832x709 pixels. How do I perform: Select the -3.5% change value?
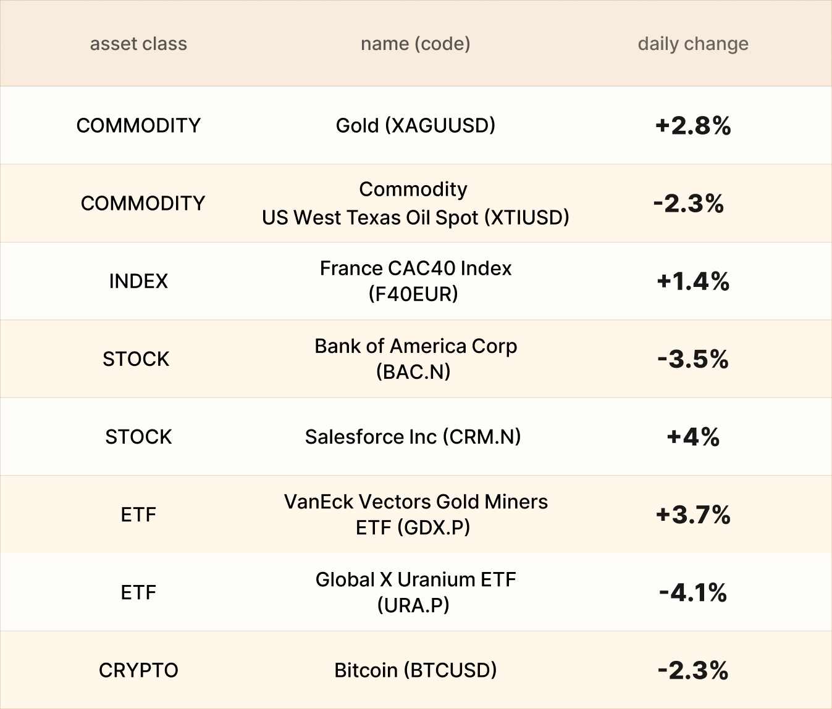(693, 359)
